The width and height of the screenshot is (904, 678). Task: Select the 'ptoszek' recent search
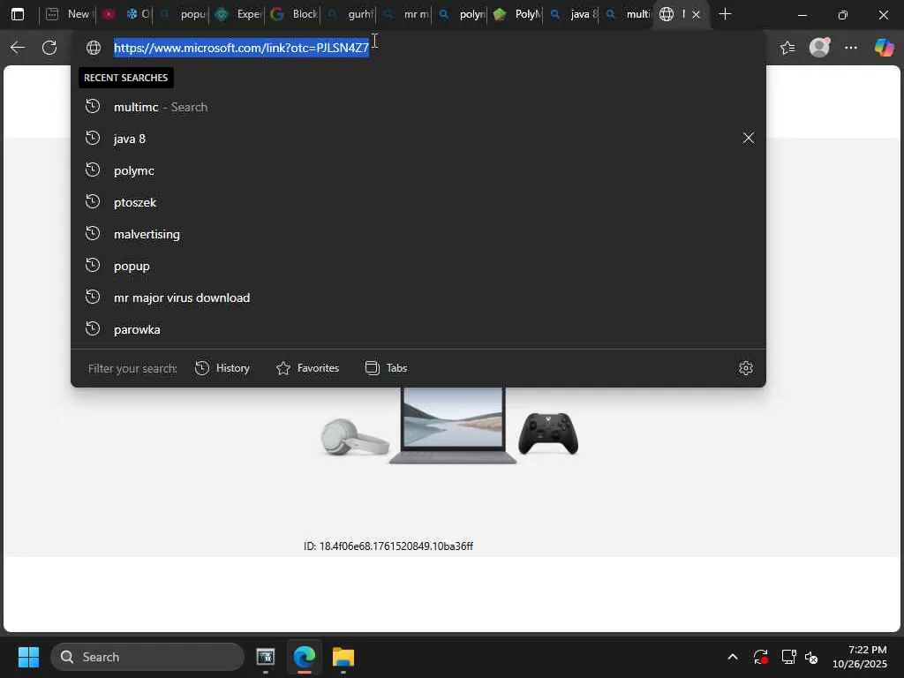click(x=418, y=202)
